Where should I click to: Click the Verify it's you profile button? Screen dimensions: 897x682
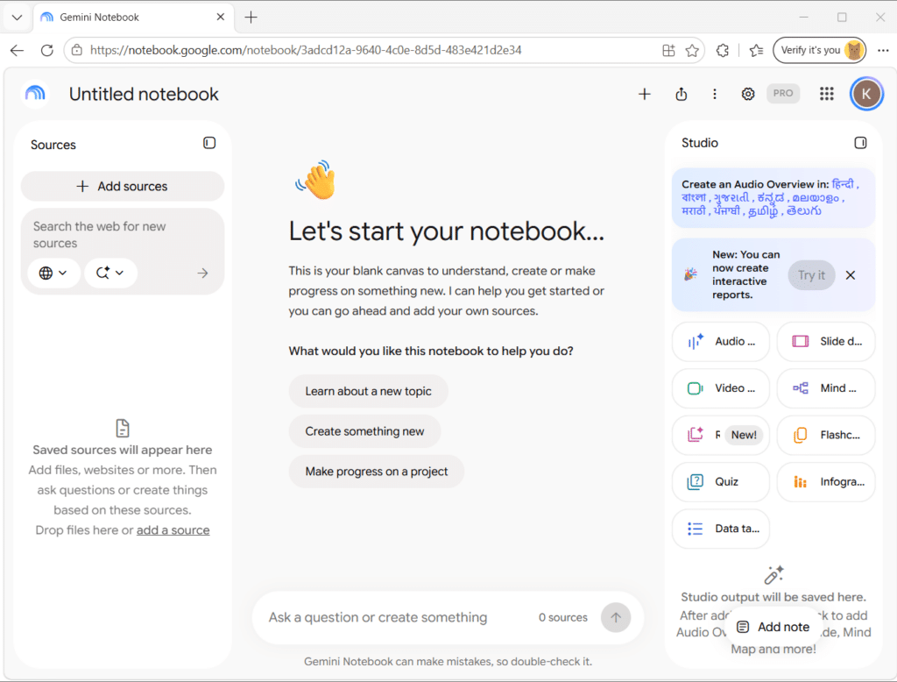[819, 50]
